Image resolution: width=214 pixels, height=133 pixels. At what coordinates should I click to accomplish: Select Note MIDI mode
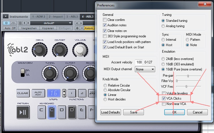click(187, 45)
